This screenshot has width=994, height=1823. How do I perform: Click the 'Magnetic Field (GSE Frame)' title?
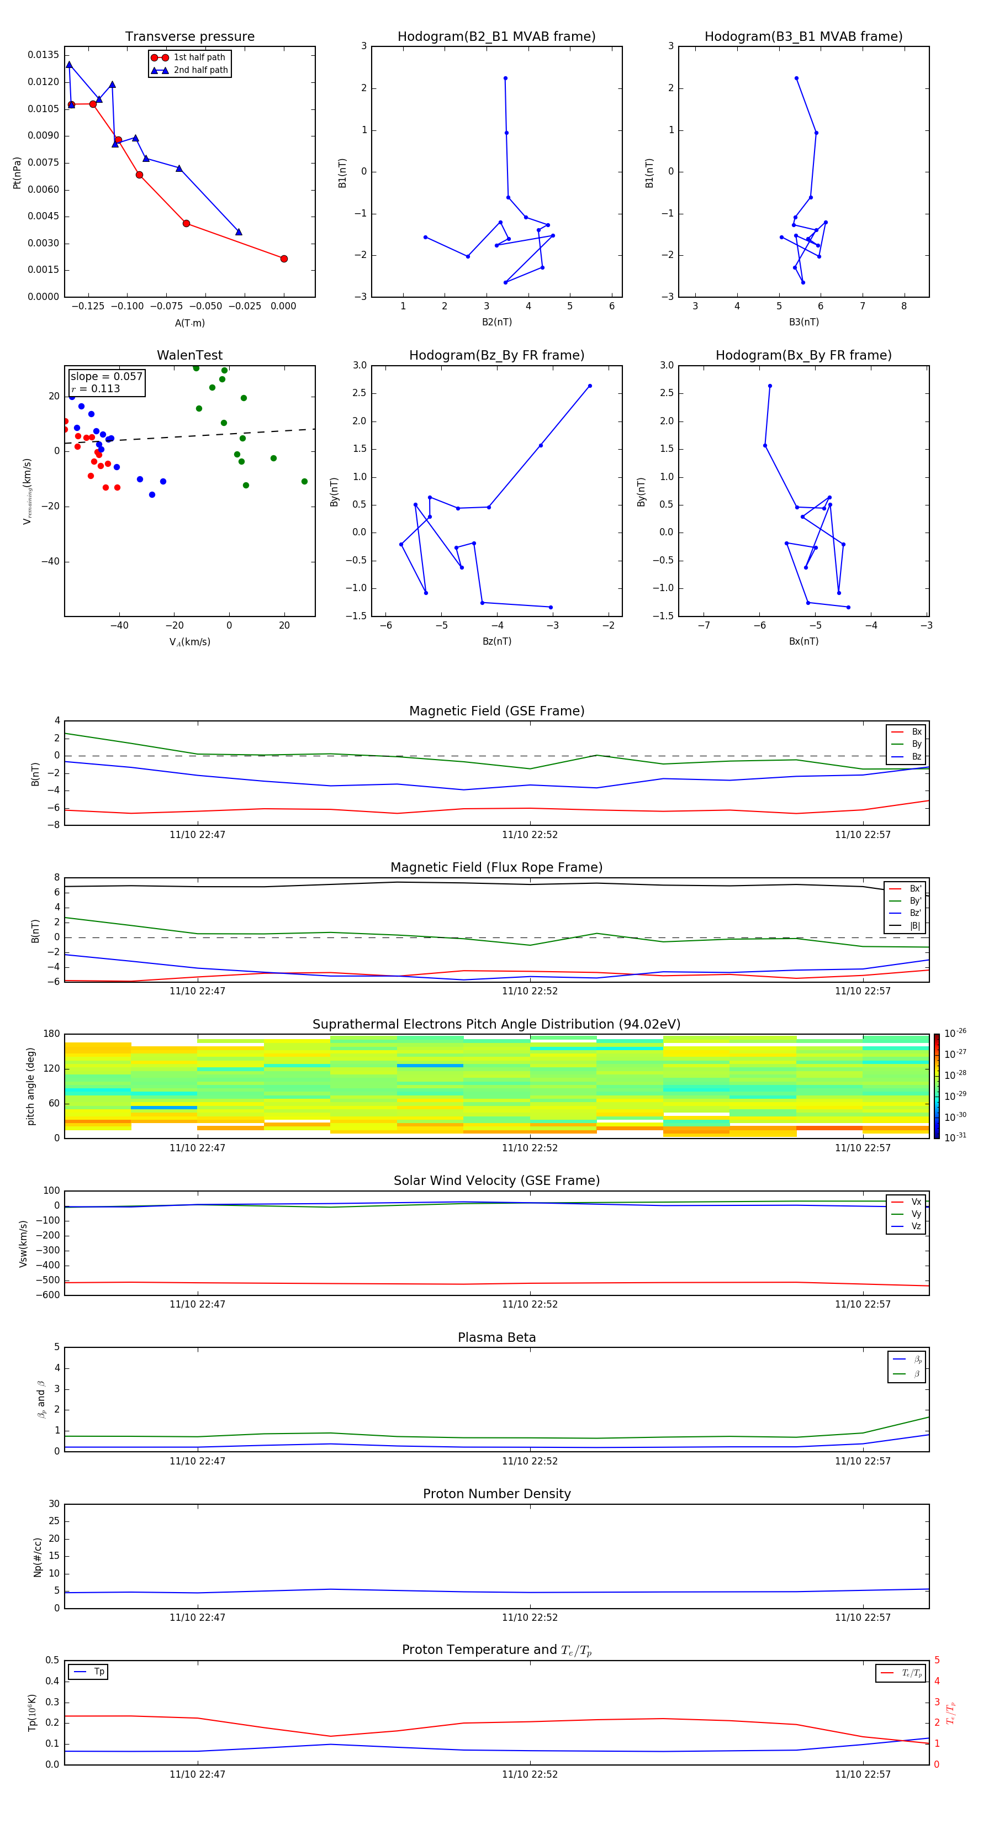coord(496,711)
